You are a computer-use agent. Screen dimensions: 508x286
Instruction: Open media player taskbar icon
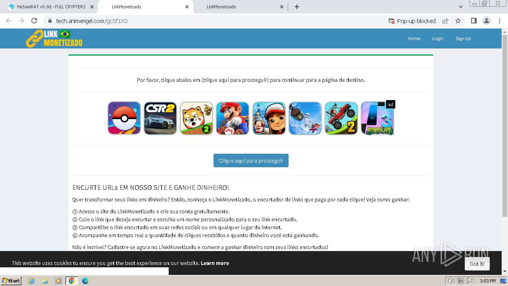pos(58,281)
